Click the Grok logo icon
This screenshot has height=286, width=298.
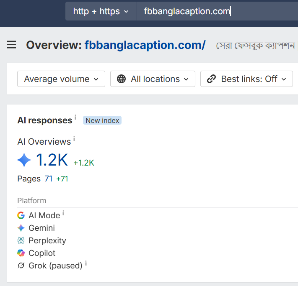pos(21,266)
